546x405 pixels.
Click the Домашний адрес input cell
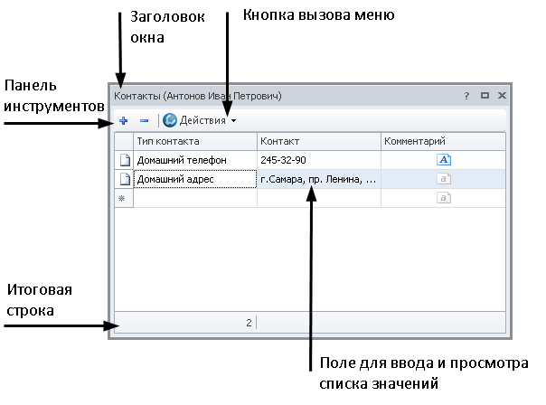pos(194,179)
